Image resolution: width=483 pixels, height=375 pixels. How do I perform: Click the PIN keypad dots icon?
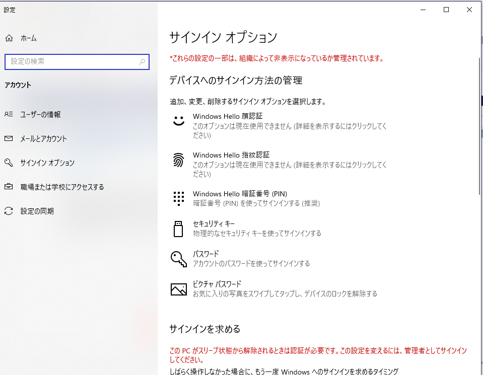click(179, 199)
